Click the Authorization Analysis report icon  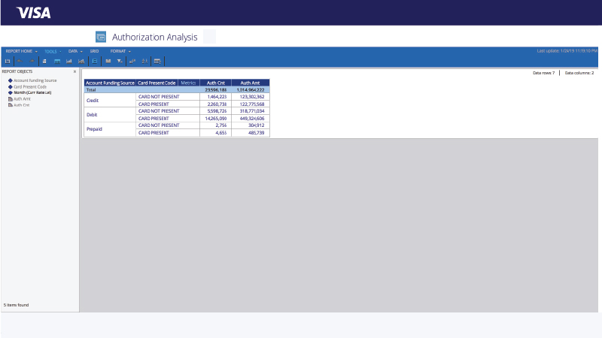[101, 37]
